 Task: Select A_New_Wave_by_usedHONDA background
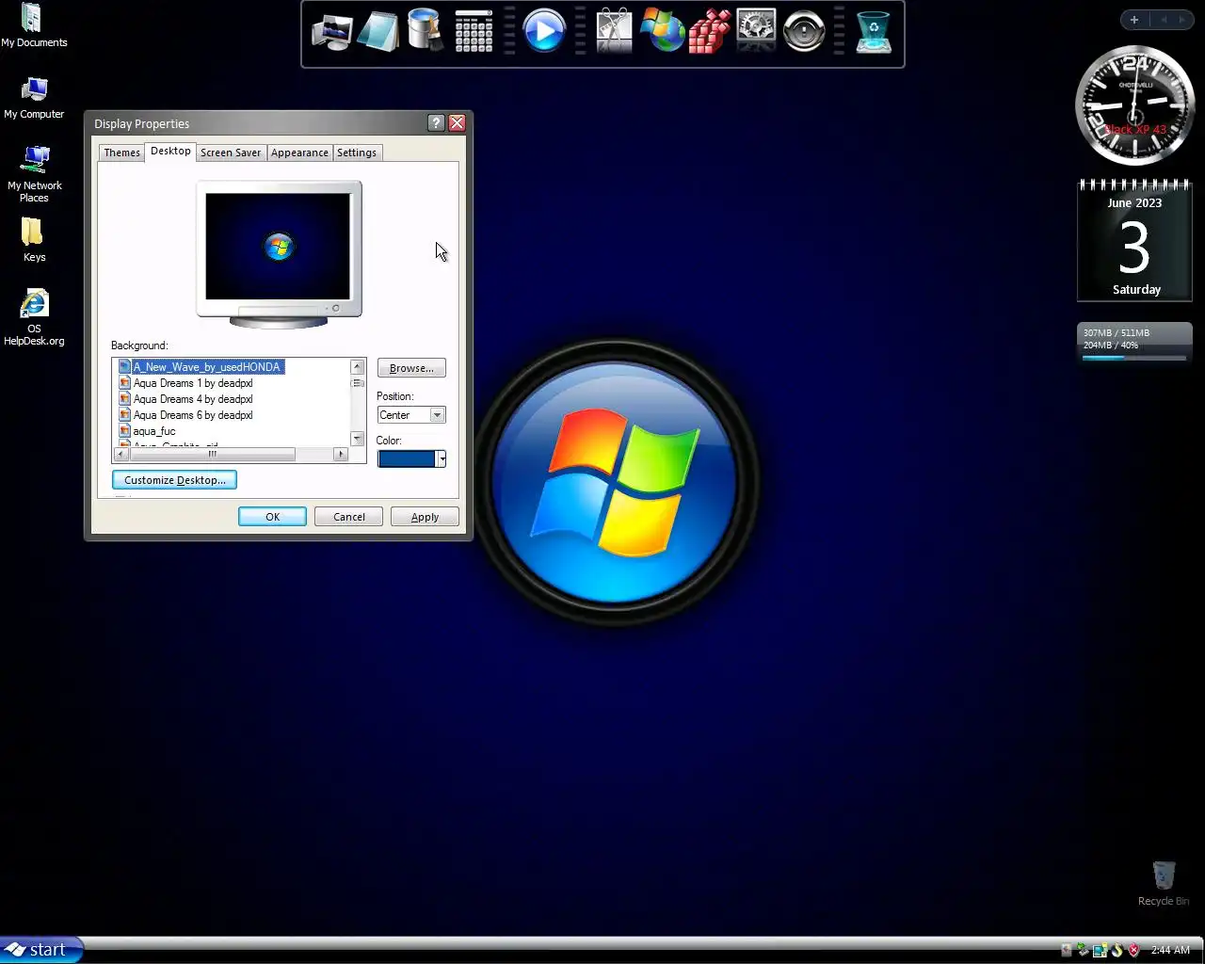pyautogui.click(x=207, y=367)
